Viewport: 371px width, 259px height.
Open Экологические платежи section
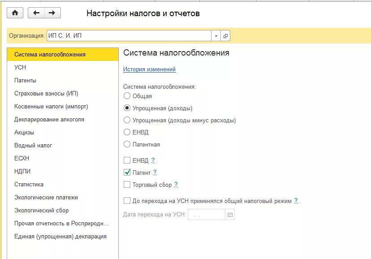63,197
